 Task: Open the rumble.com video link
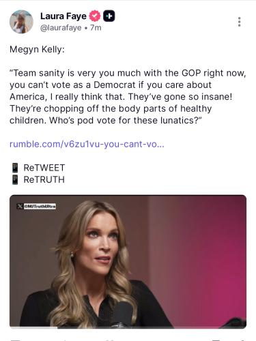[87, 144]
